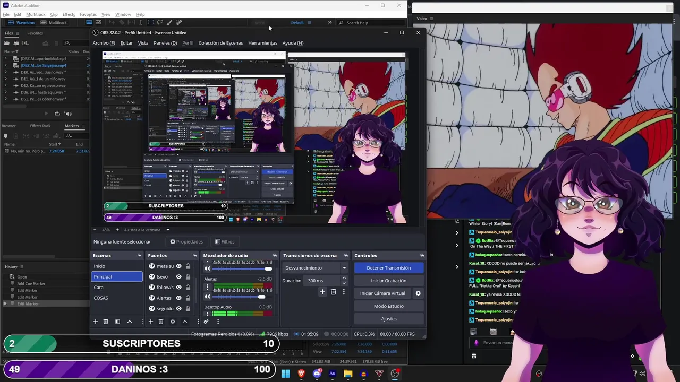Pop out the Controles dock icon
The height and width of the screenshot is (382, 680).
point(422,256)
